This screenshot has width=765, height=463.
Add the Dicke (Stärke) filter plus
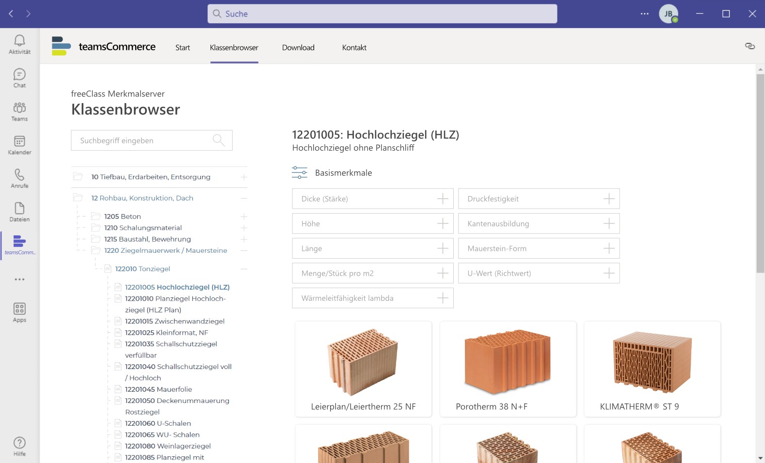[443, 199]
